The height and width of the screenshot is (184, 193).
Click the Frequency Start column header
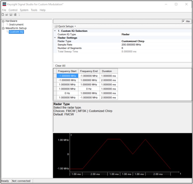tap(67, 71)
